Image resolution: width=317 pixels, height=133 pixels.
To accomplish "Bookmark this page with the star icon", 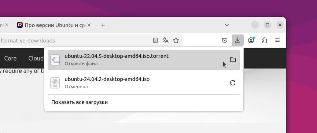I will coord(176,40).
